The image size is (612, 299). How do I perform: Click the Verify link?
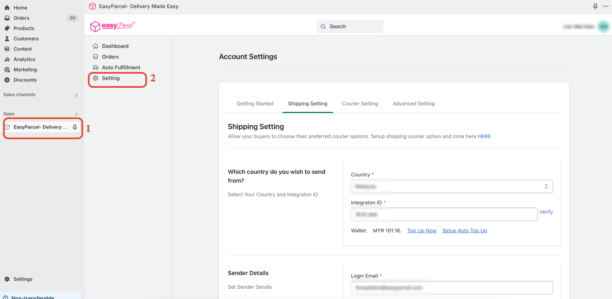[x=546, y=212]
